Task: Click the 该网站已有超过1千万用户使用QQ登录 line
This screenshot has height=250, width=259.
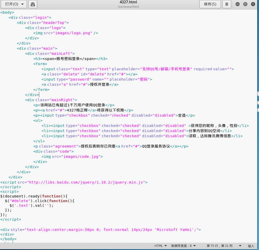Action: pos(74,105)
